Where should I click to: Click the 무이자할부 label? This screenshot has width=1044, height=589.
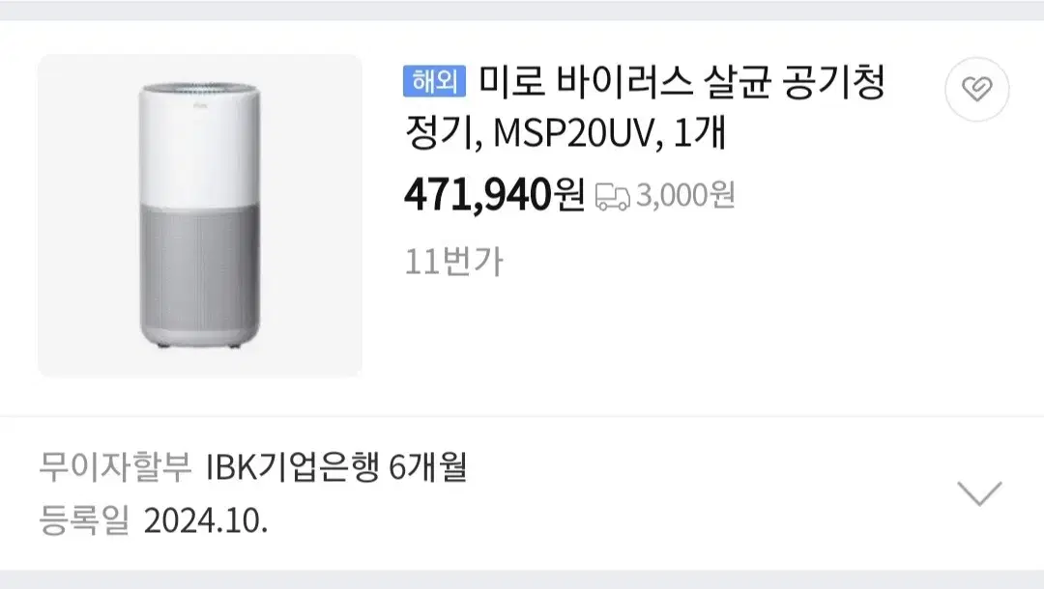click(115, 466)
